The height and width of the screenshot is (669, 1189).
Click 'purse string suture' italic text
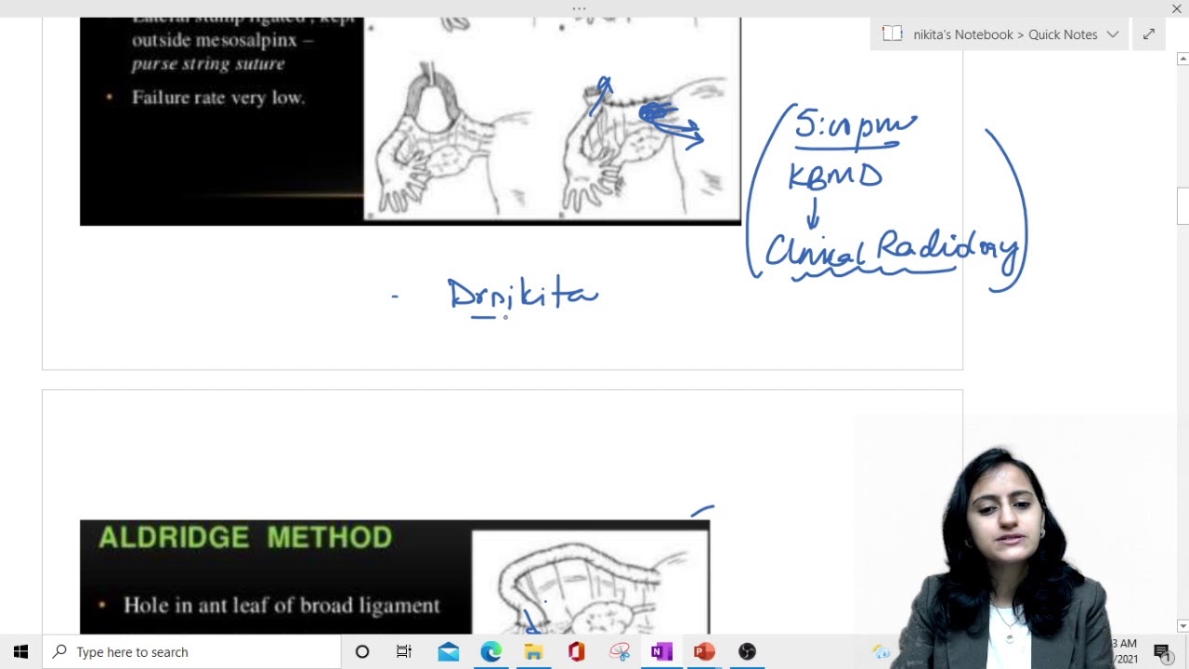coord(208,63)
